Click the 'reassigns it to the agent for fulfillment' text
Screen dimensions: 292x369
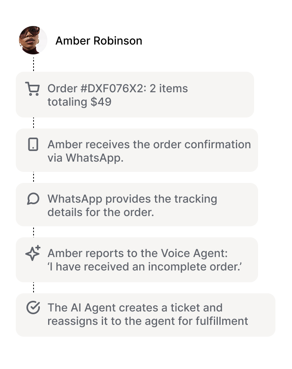click(148, 321)
